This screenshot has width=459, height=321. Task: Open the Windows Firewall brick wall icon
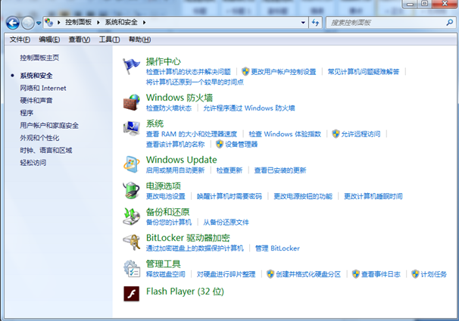pyautogui.click(x=131, y=102)
